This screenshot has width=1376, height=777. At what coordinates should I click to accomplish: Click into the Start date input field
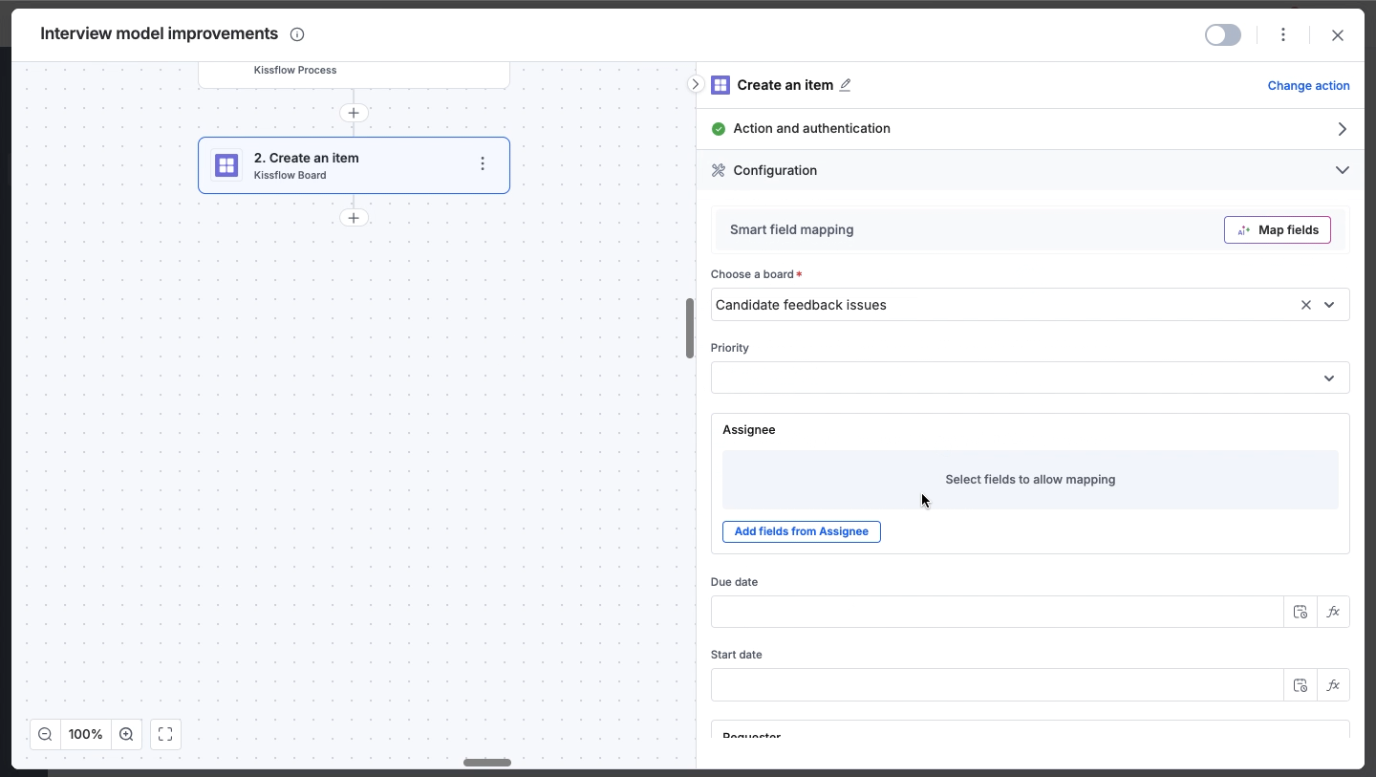click(997, 684)
